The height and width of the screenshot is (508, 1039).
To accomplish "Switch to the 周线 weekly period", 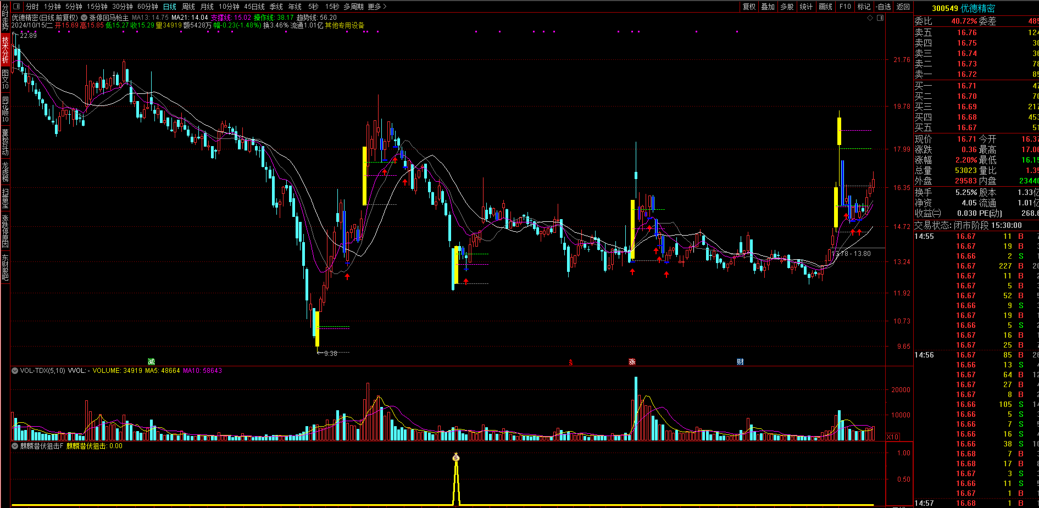I will (x=188, y=7).
